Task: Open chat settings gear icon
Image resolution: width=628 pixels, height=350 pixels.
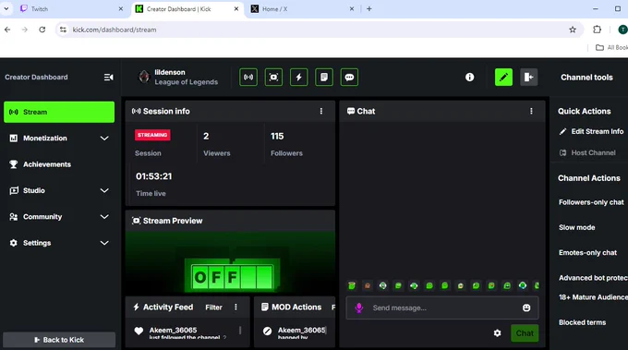Action: [x=497, y=333]
